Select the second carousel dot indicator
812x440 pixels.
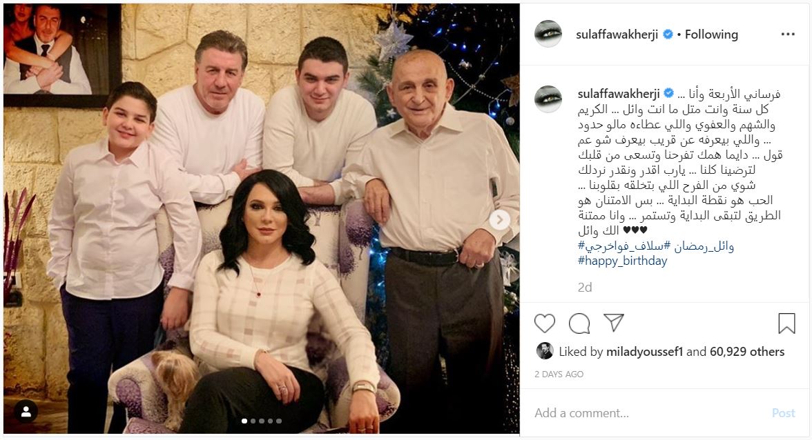click(x=253, y=421)
